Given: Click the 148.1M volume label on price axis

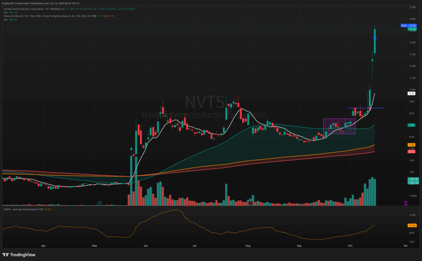Looking at the screenshot, I should point(411,179).
